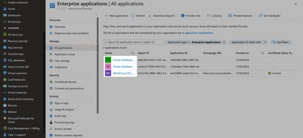Open Storage accounts icon
Image resolution: width=303 pixels, height=138 pixels.
tap(5, 86)
